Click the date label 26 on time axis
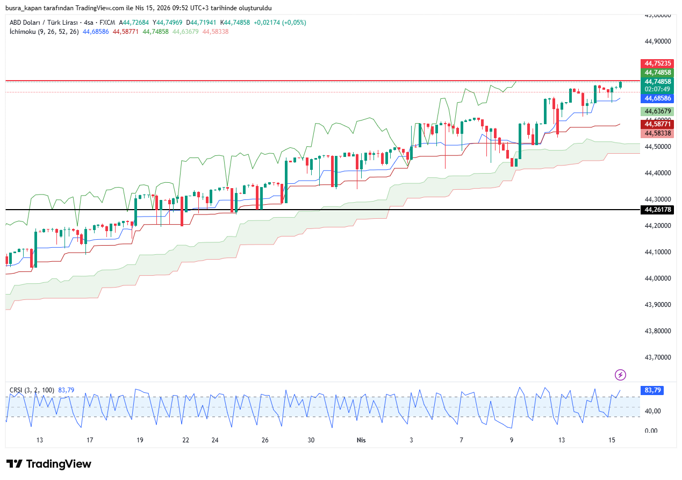Viewport: 682px width, 480px height. pyautogui.click(x=265, y=440)
